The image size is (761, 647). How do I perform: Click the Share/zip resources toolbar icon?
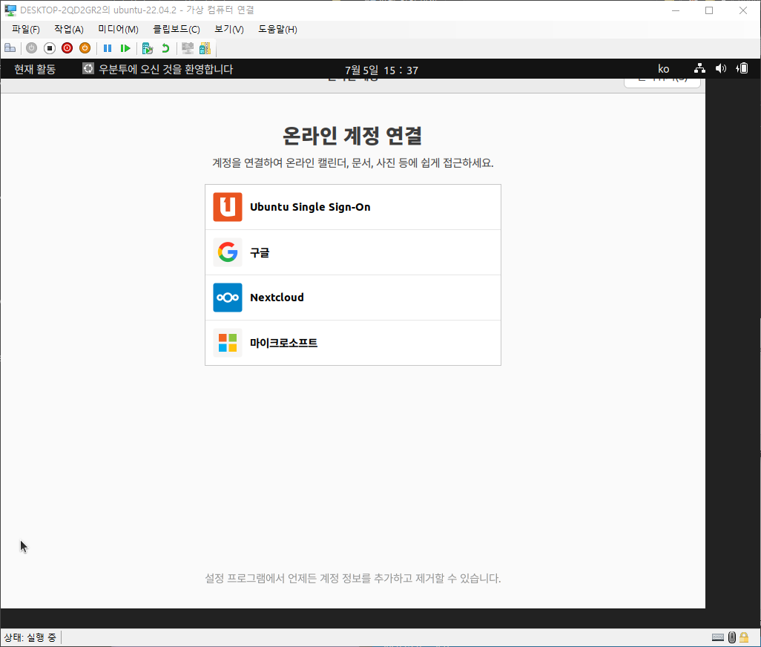(x=205, y=48)
